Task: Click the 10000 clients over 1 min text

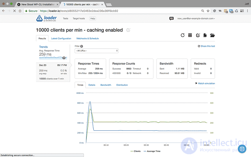Action: pos(51,79)
